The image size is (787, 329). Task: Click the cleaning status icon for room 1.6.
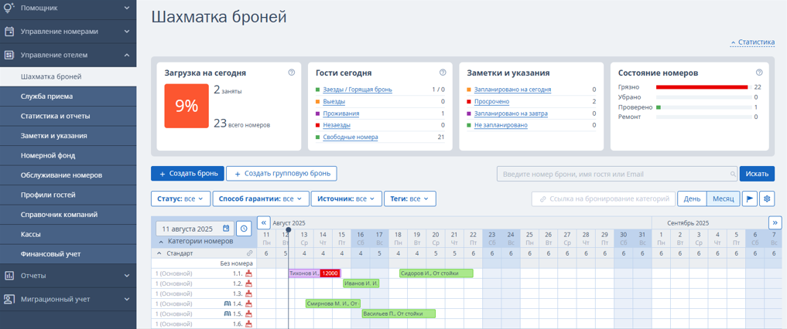coord(248,324)
